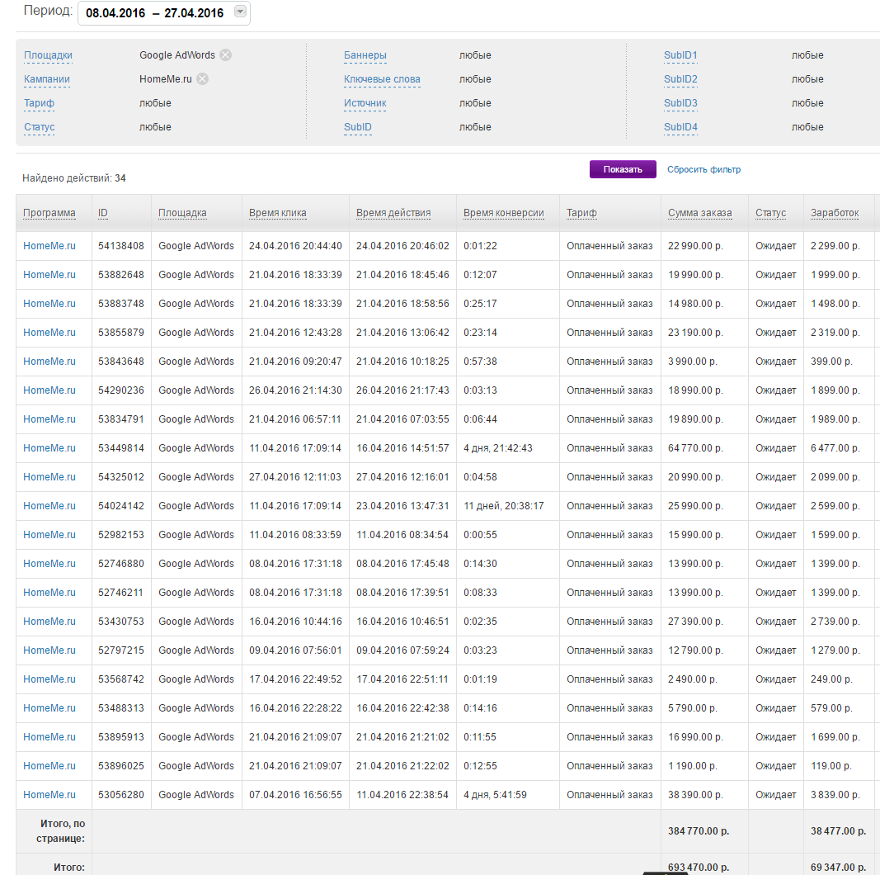Select ID cell 52746880
Viewport: 880px width, 875px height.
[x=120, y=564]
